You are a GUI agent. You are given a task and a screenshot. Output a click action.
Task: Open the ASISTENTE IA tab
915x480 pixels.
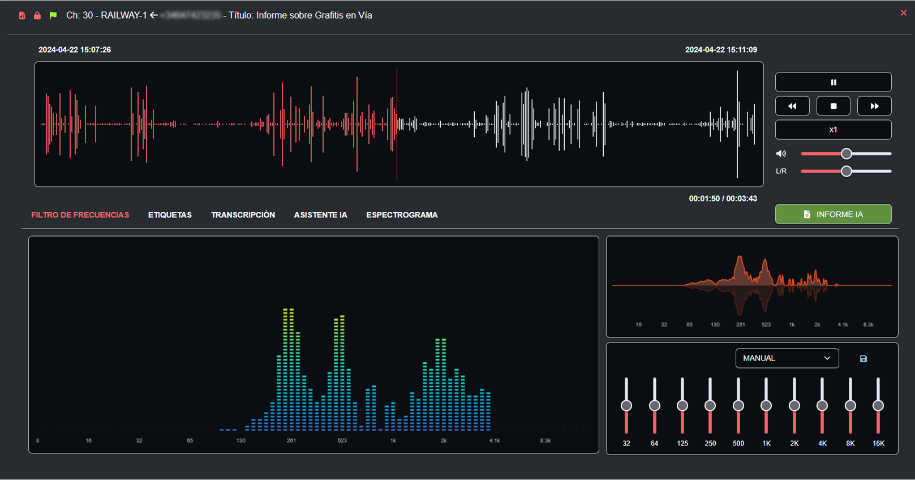point(320,215)
